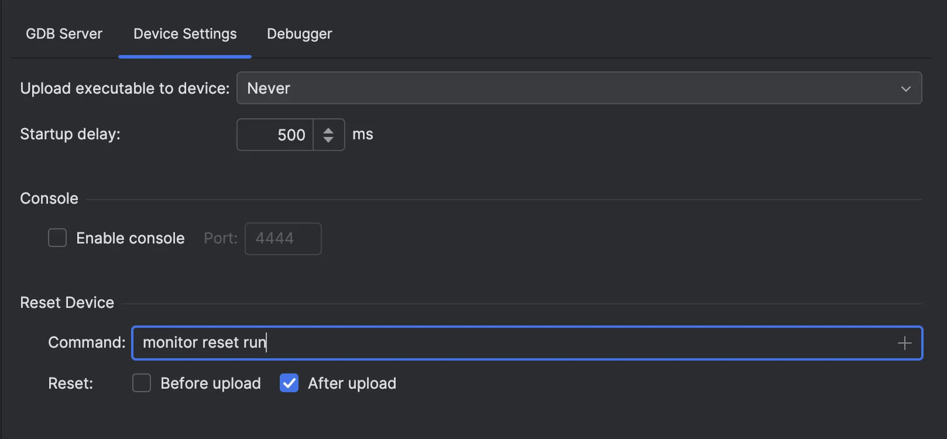Click the console Port field showing 4444

(x=283, y=239)
